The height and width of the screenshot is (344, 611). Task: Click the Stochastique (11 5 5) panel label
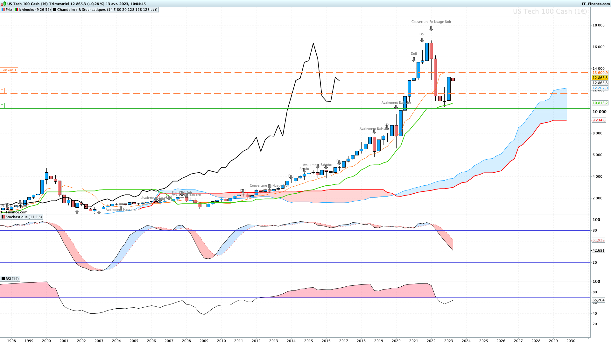[x=24, y=217]
